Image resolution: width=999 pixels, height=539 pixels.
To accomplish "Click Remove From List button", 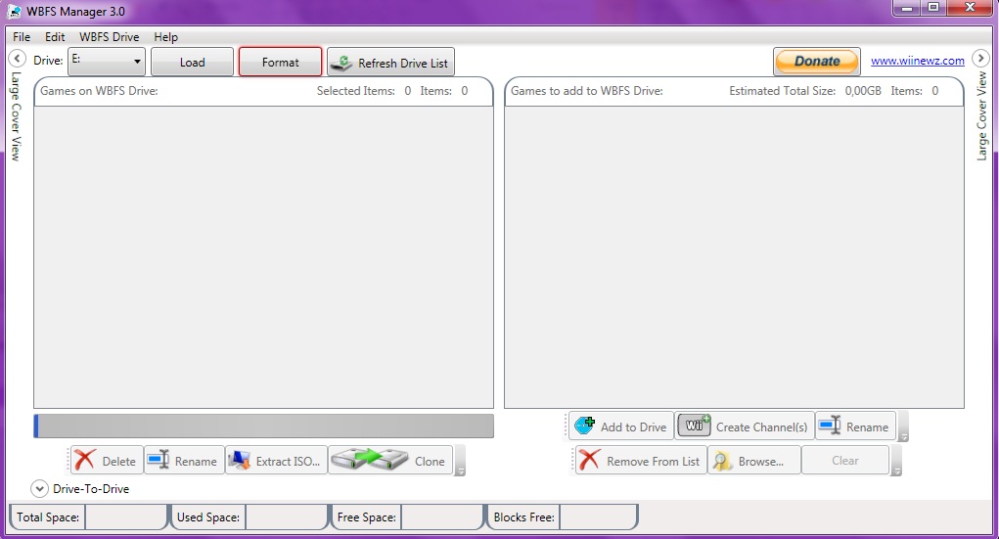I will (x=640, y=461).
